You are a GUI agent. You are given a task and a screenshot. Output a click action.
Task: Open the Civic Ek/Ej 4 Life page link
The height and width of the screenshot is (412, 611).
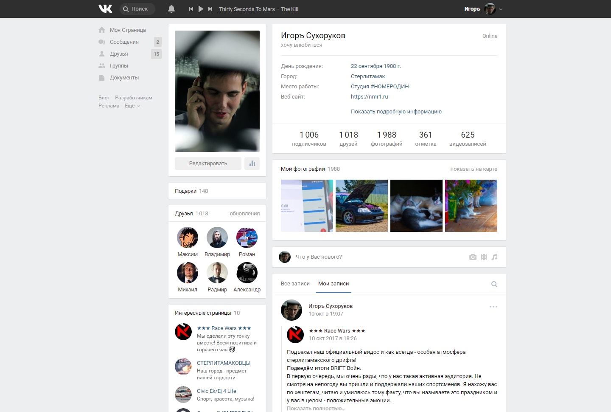216,391
